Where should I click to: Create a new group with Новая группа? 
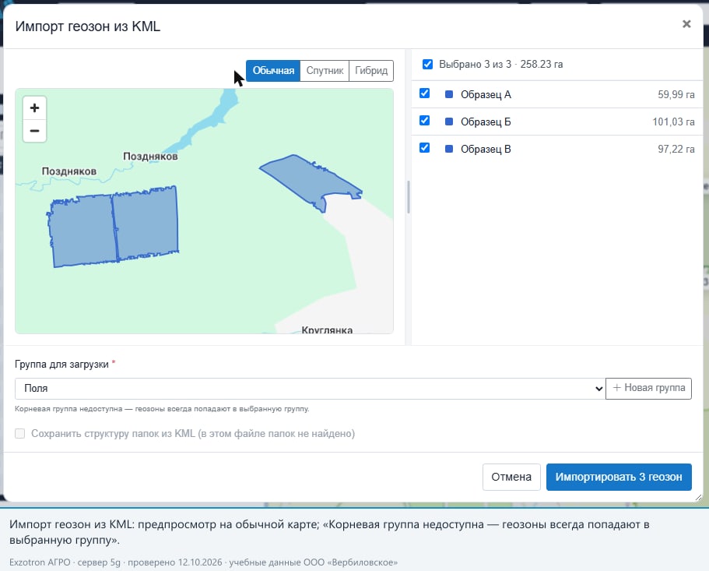pos(649,388)
